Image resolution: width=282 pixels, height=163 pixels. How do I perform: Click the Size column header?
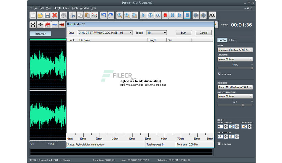179,40
